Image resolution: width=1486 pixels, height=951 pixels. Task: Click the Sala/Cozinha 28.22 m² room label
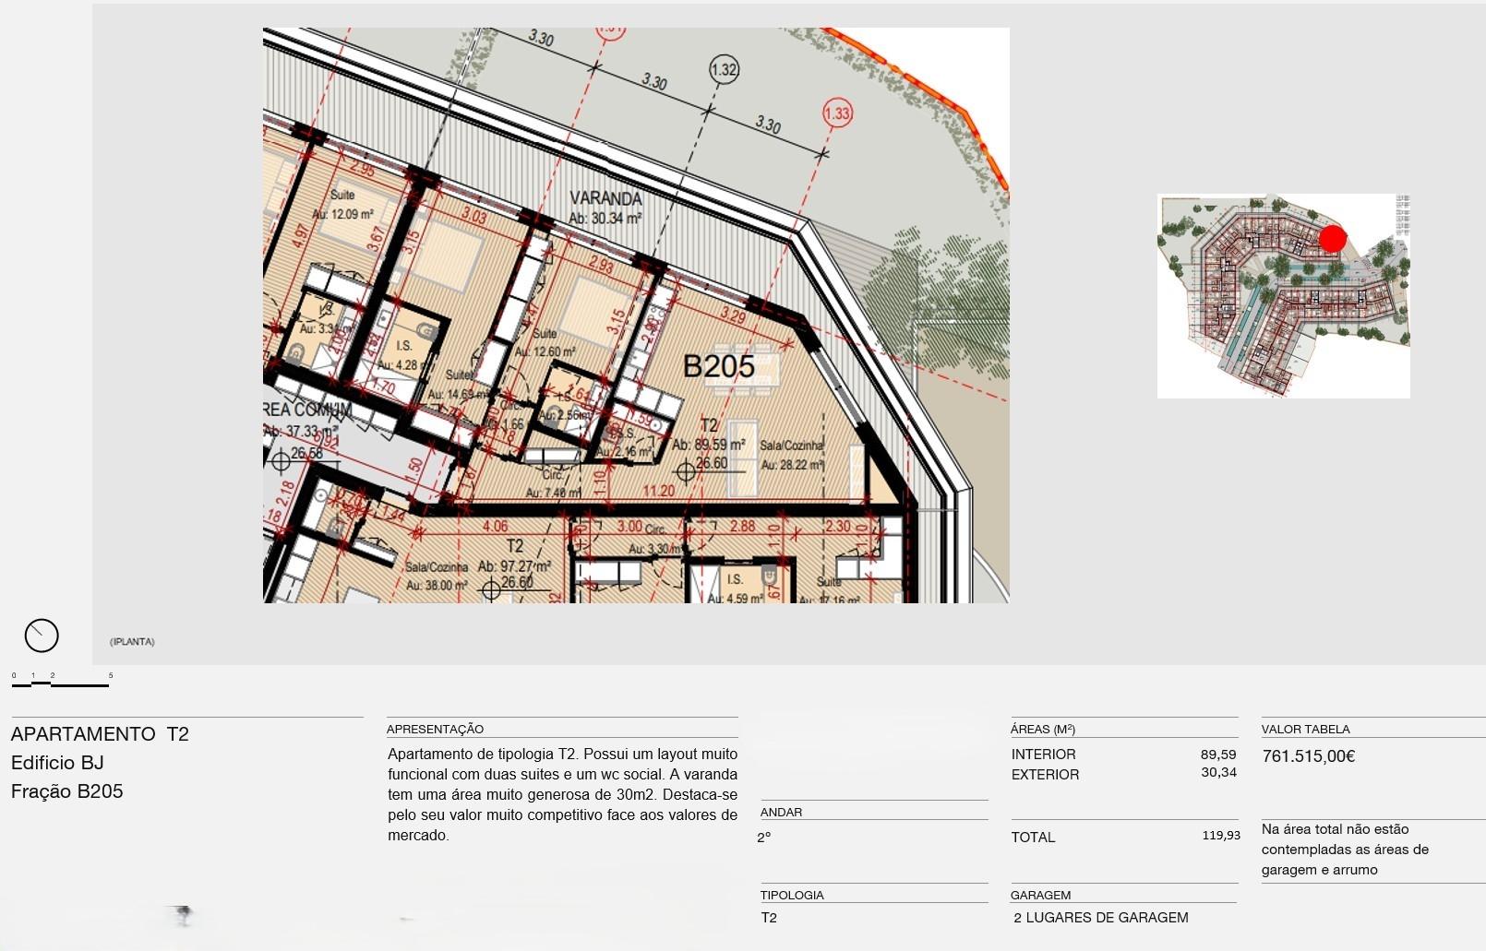pos(791,455)
